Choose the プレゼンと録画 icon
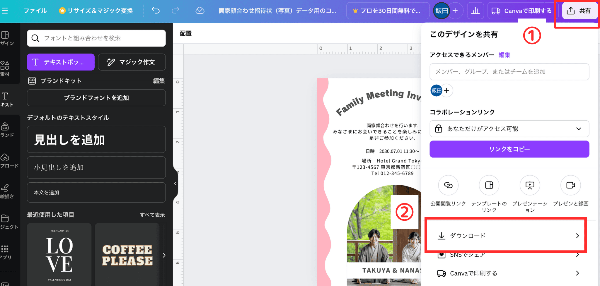 570,185
